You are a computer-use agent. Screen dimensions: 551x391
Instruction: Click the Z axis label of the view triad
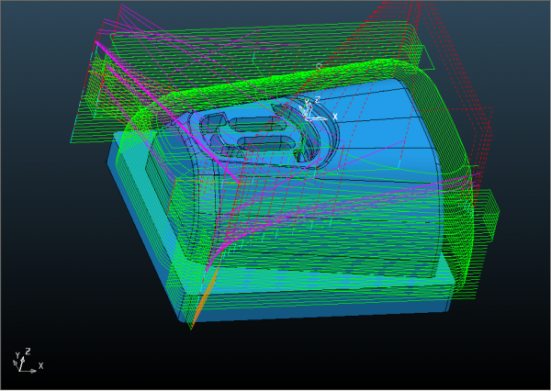click(28, 352)
